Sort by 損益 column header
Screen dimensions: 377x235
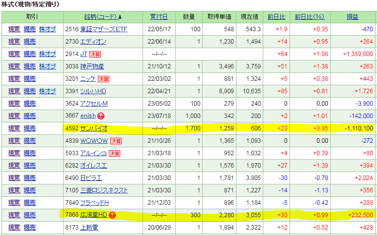coord(353,17)
